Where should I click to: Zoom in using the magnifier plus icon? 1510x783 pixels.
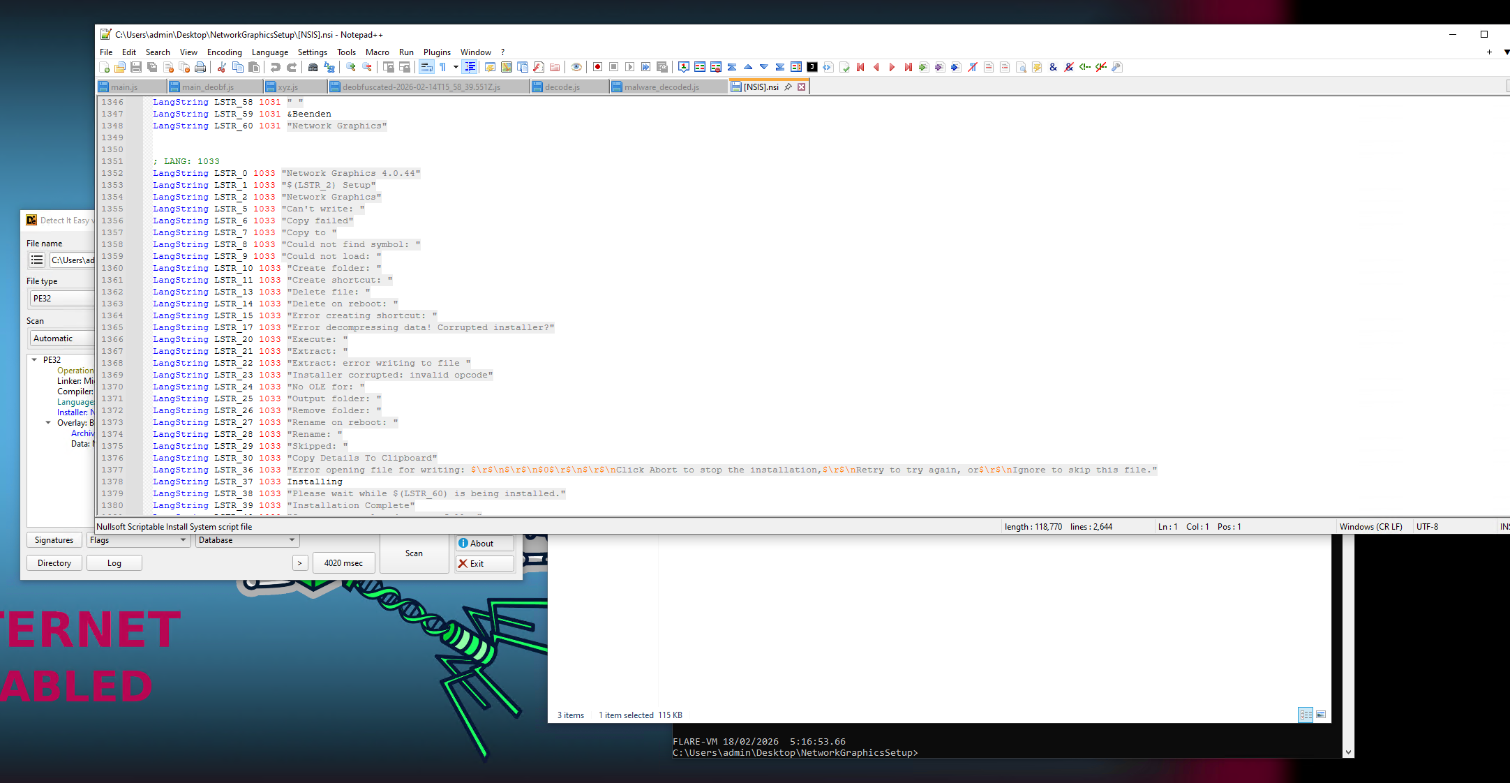tap(351, 67)
